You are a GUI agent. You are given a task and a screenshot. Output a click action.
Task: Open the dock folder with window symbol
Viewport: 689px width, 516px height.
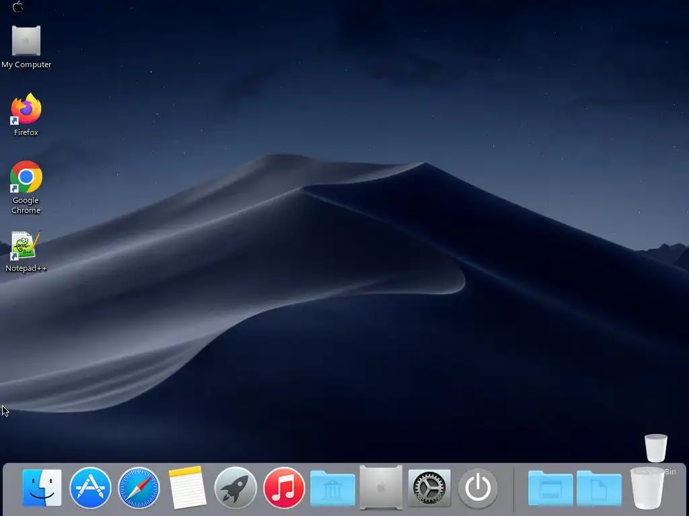[x=550, y=488]
